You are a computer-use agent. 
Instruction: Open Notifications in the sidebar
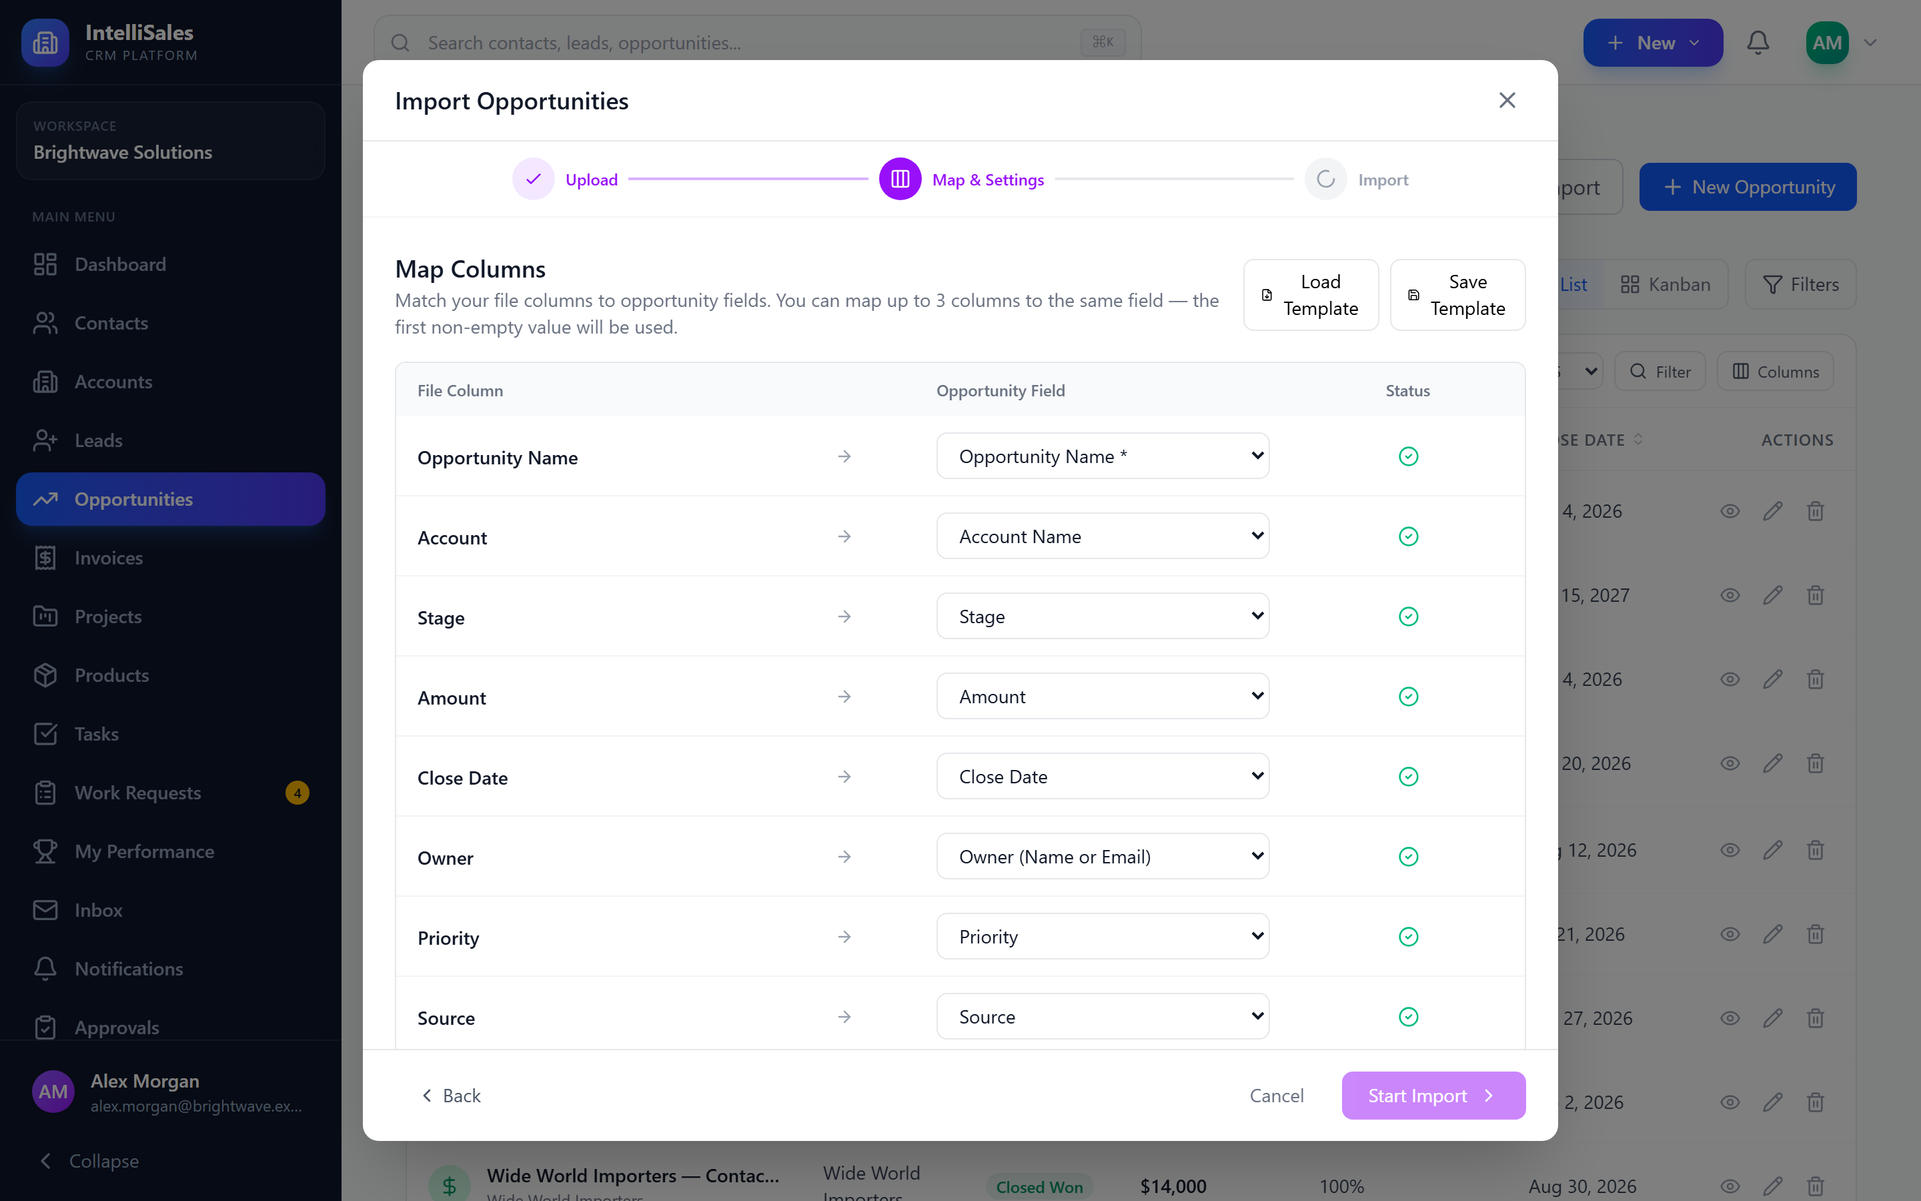pyautogui.click(x=171, y=969)
